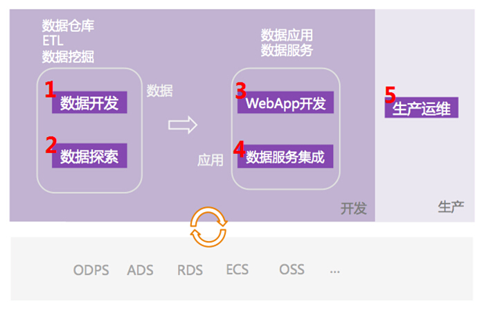Click the red number 1 marker
The width and height of the screenshot is (484, 311).
coord(50,89)
